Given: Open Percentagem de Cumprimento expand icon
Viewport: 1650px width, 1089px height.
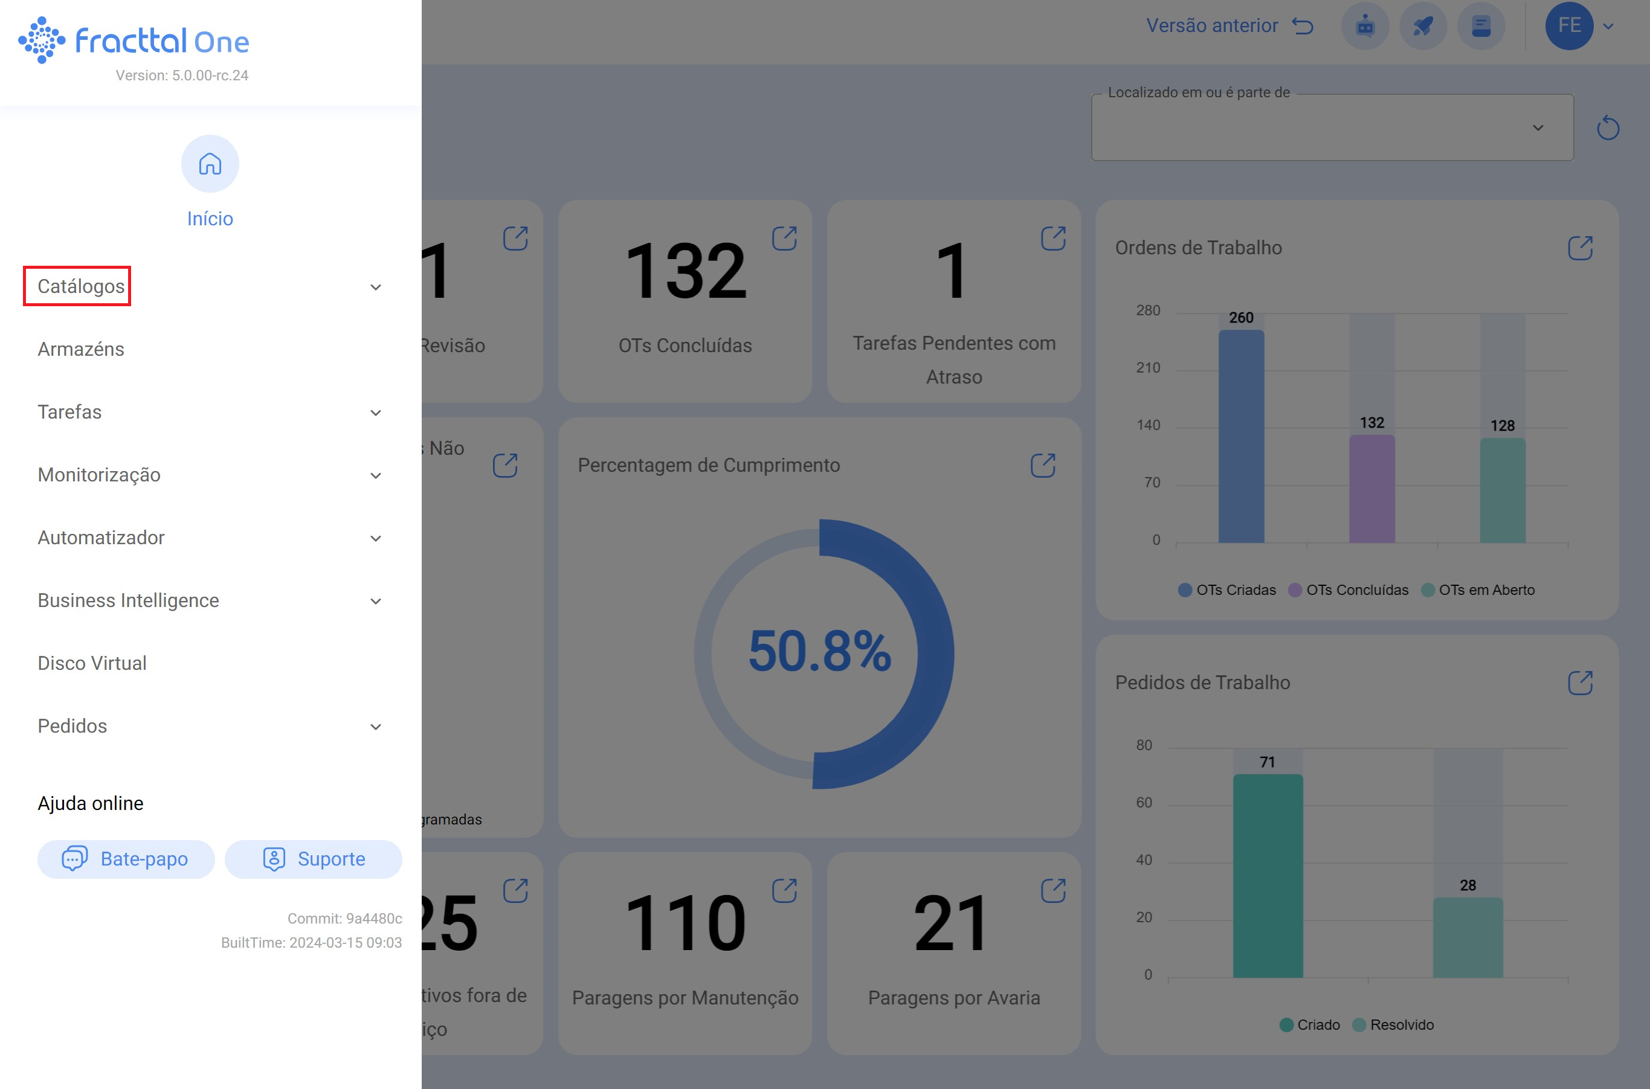Looking at the screenshot, I should click(x=1042, y=465).
